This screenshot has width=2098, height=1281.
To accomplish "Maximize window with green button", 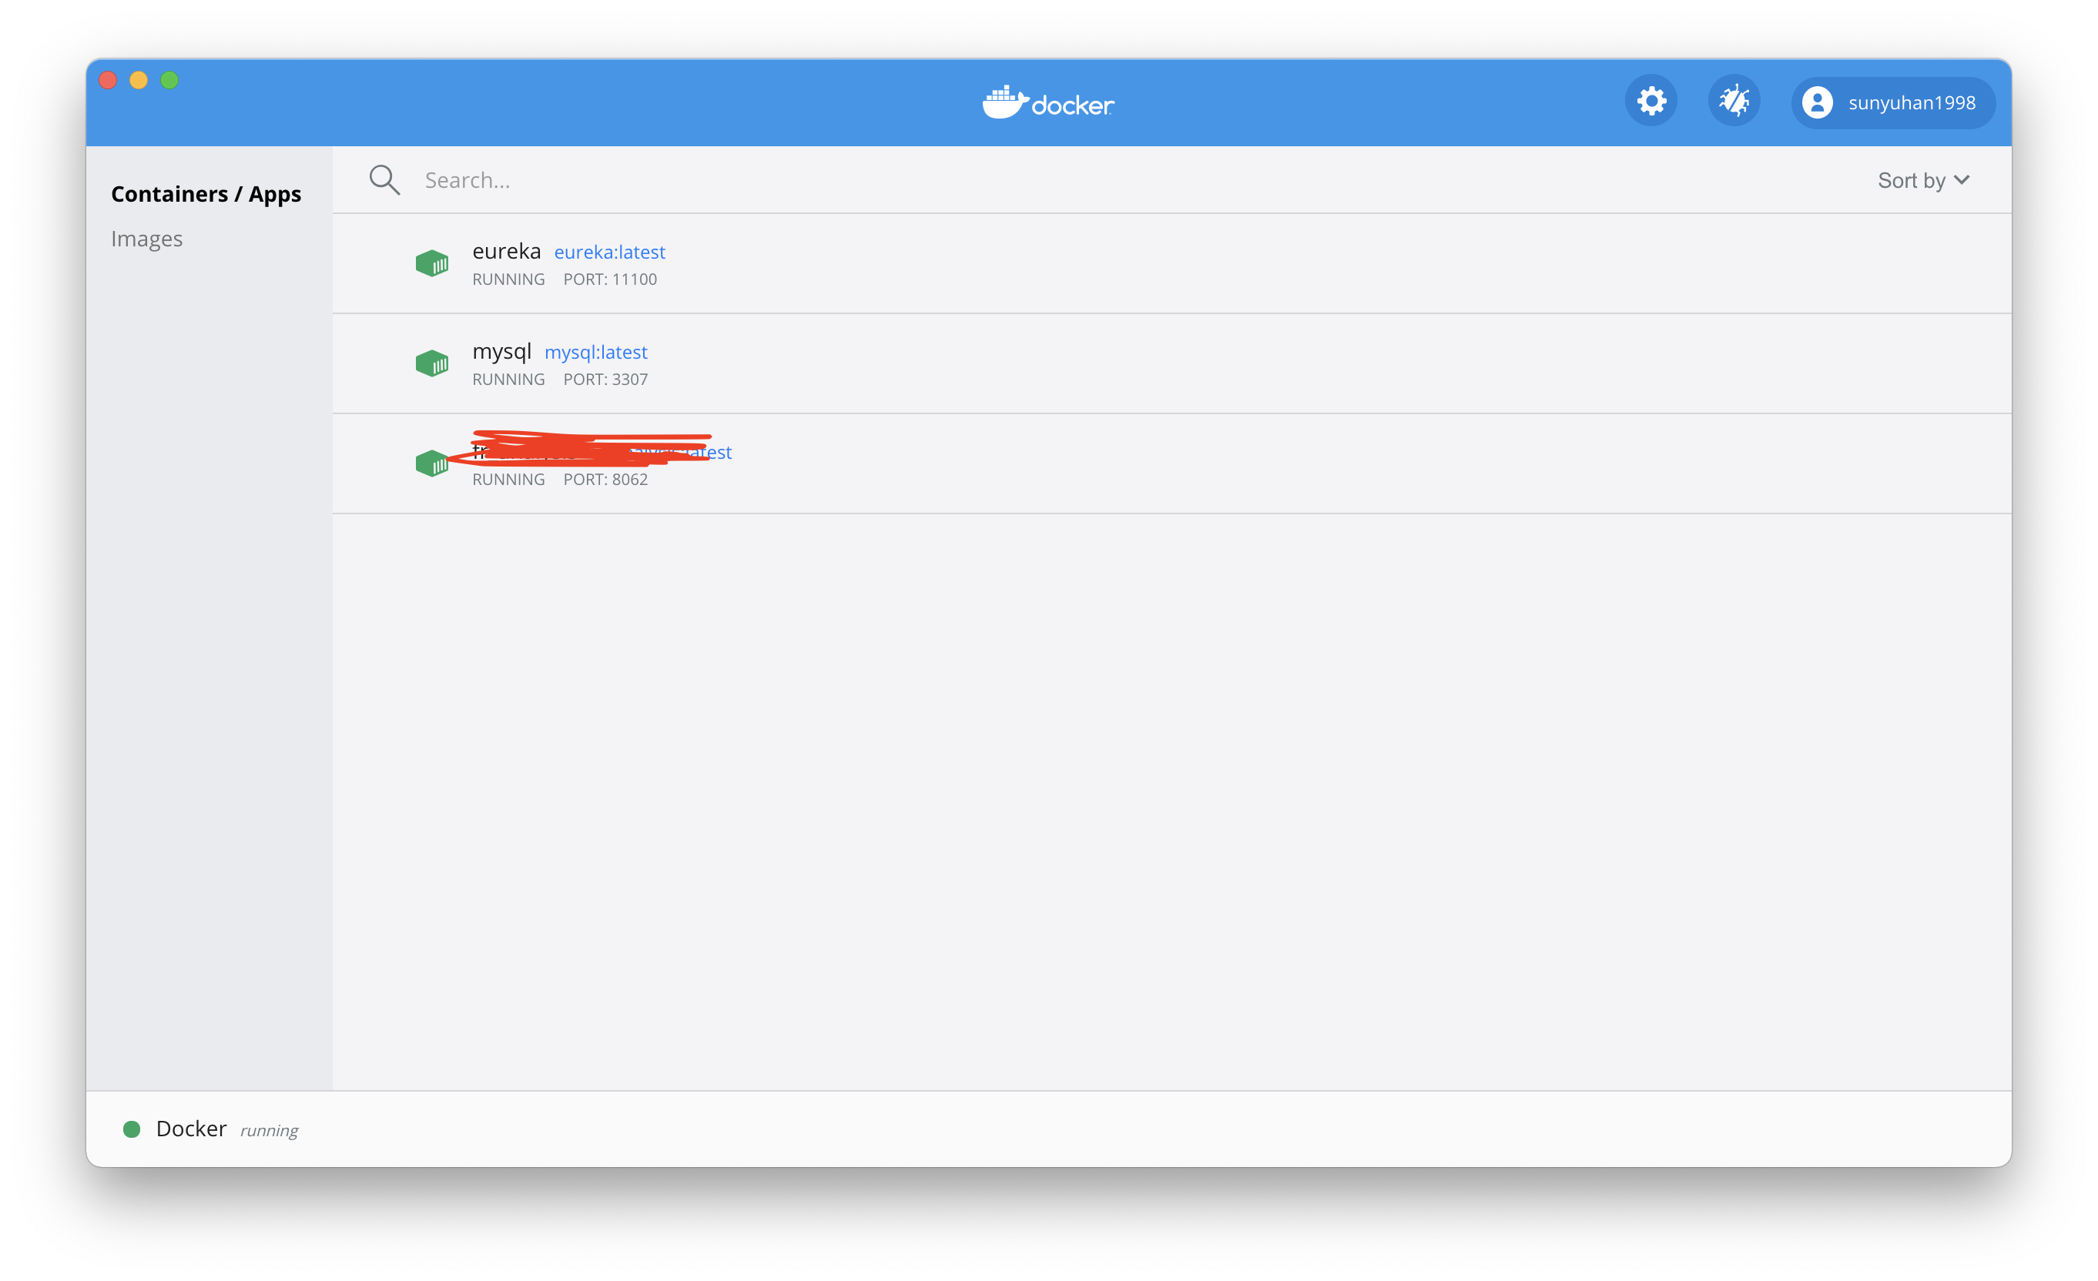I will (x=169, y=80).
